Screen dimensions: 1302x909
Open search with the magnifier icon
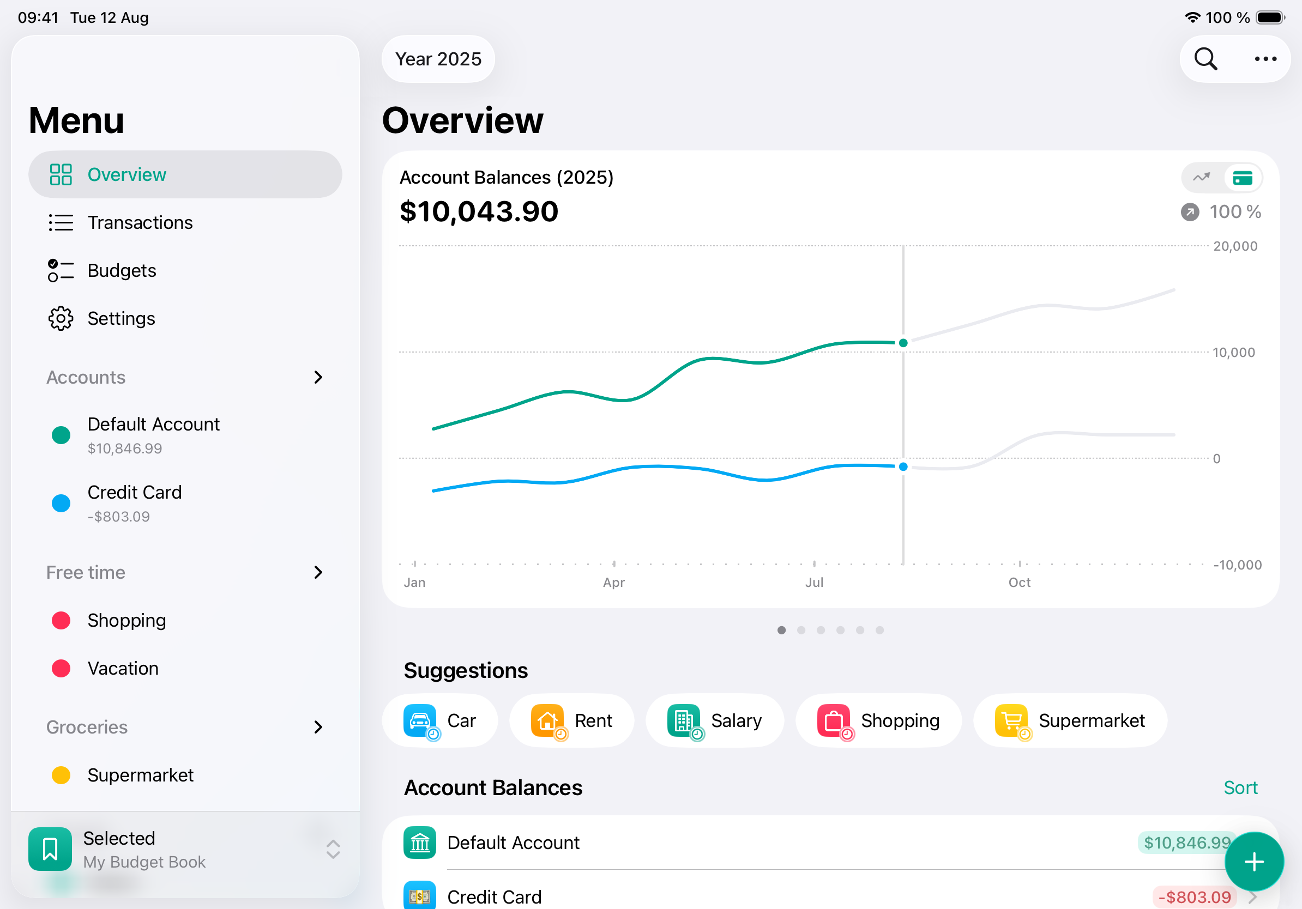(1205, 58)
